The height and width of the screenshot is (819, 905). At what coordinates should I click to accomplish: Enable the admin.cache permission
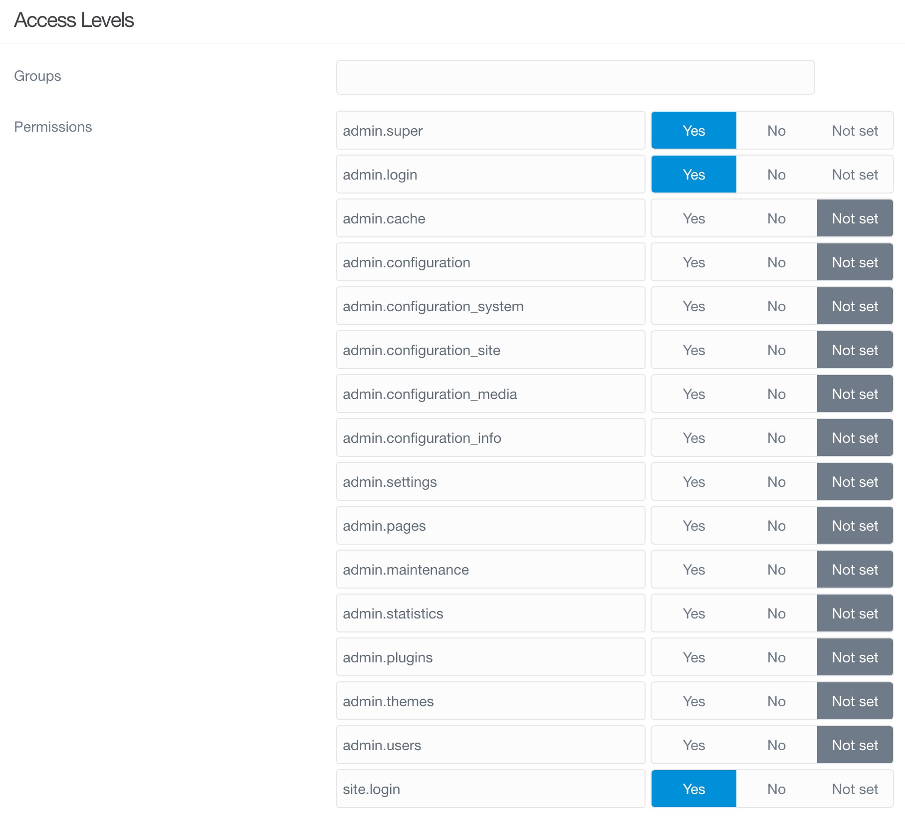click(693, 218)
